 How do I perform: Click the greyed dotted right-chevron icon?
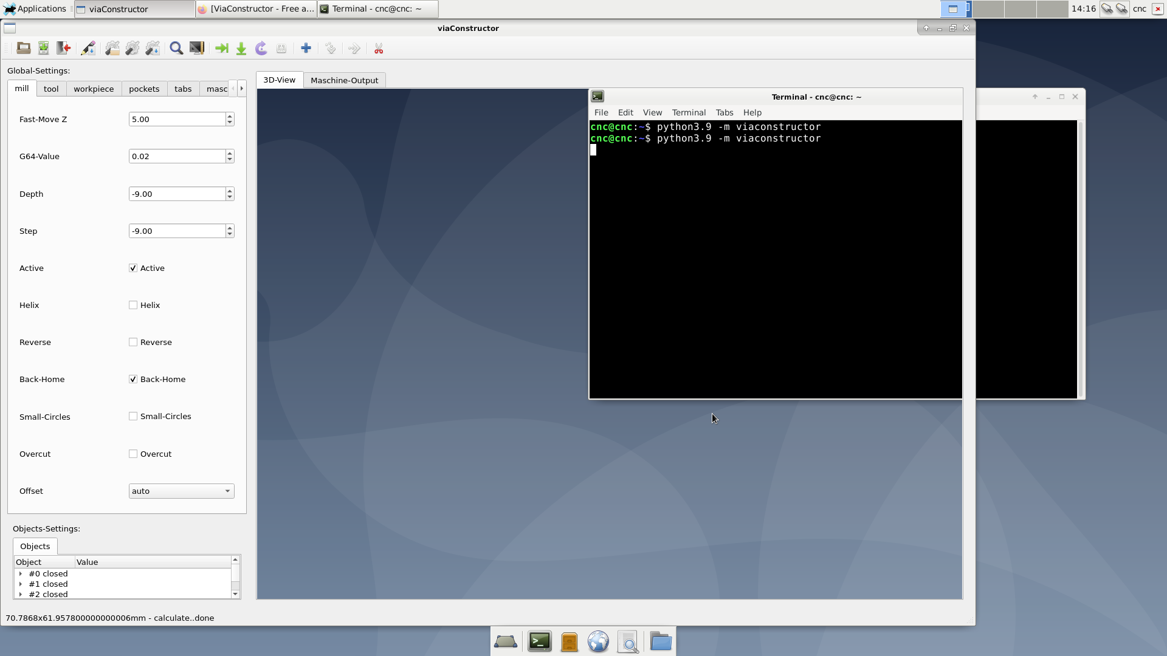coord(354,49)
